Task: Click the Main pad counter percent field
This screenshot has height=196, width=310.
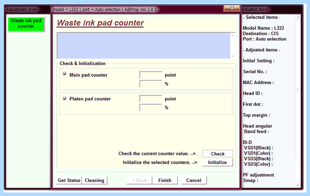Action: click(x=151, y=84)
